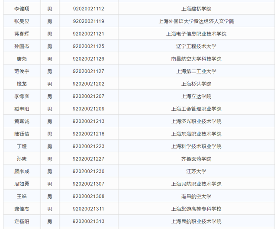The height and width of the screenshot is (229, 277).
Task: Click 江苏大学 school cell
Action: point(196,171)
